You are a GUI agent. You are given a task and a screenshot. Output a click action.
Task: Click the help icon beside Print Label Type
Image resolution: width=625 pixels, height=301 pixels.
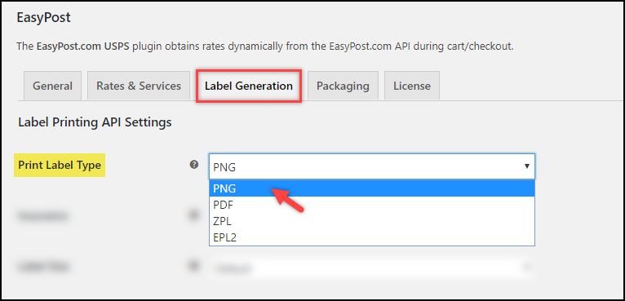[194, 164]
